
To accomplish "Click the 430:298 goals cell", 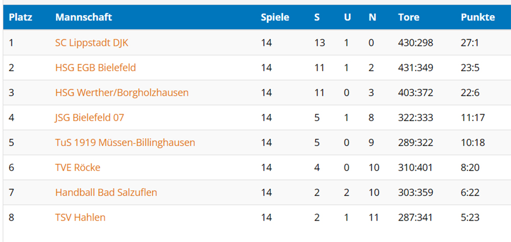I will click(415, 43).
